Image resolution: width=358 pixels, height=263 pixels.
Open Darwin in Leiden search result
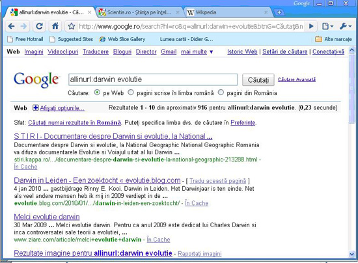(97, 180)
